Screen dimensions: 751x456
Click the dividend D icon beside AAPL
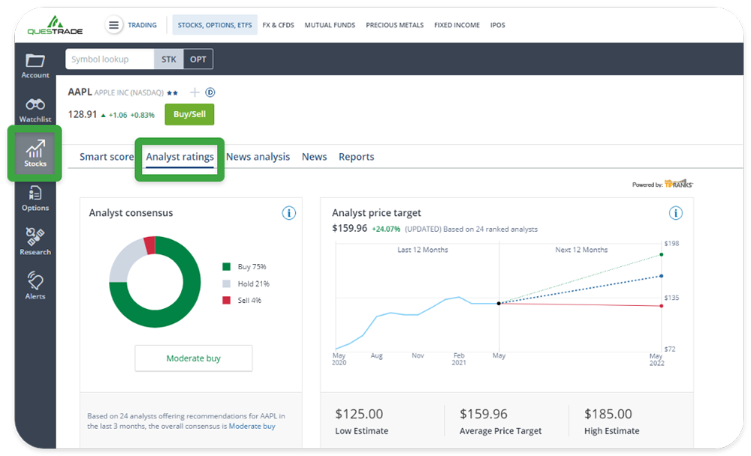(210, 92)
